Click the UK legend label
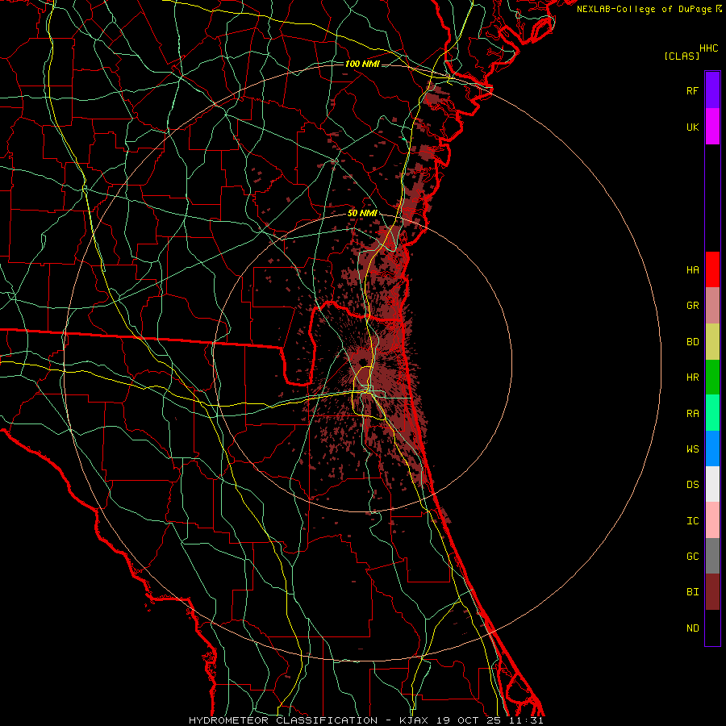726x726 pixels. 693,127
